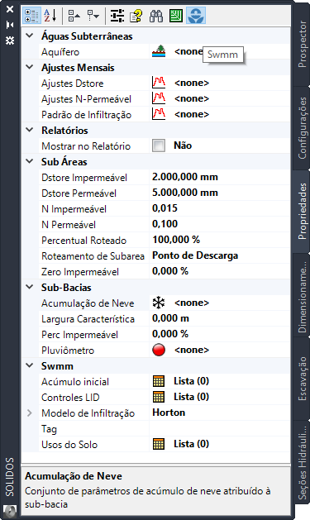Open the Escavação side tab

pyautogui.click(x=302, y=379)
